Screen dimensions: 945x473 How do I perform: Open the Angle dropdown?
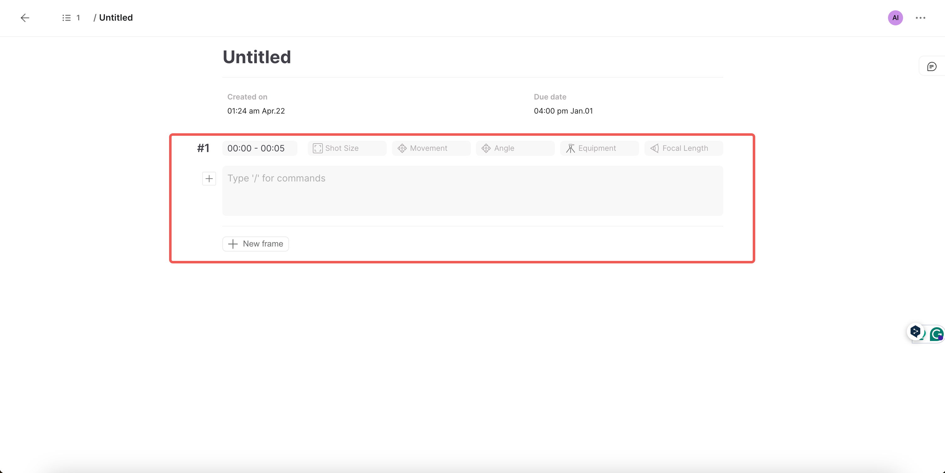515,148
